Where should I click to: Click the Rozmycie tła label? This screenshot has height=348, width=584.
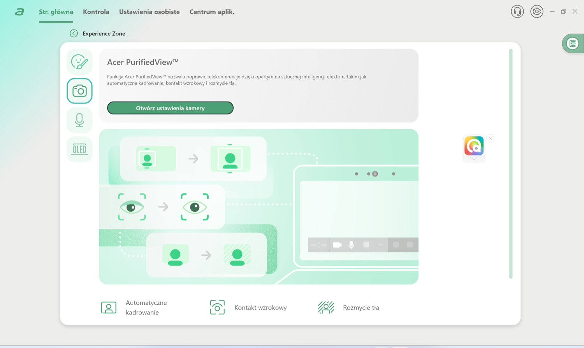coord(361,308)
